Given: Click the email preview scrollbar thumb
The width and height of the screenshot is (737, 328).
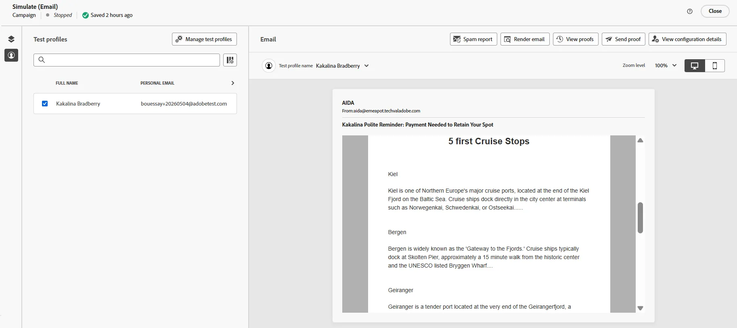Looking at the screenshot, I should click(640, 218).
